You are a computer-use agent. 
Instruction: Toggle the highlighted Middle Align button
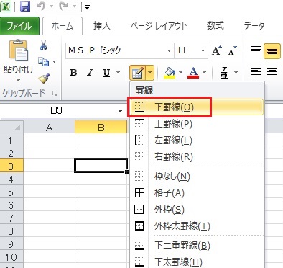pyautogui.click(x=272, y=51)
